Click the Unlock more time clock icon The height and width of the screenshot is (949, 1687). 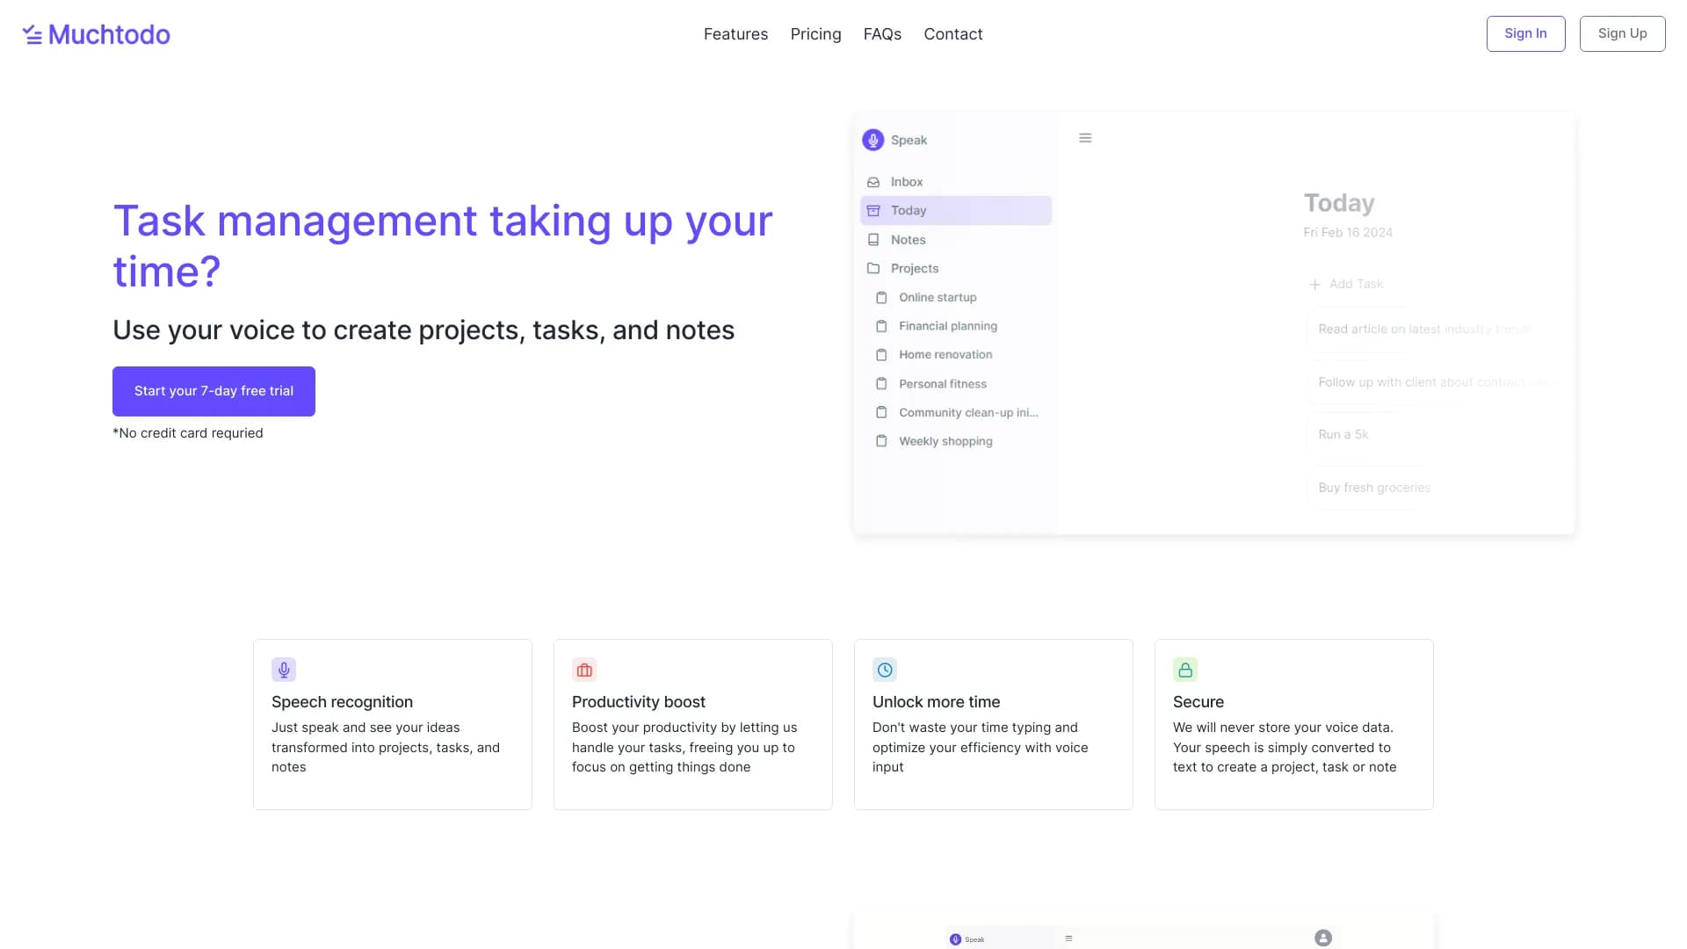[x=884, y=670]
